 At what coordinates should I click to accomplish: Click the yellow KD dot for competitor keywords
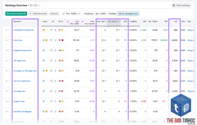click(62, 30)
